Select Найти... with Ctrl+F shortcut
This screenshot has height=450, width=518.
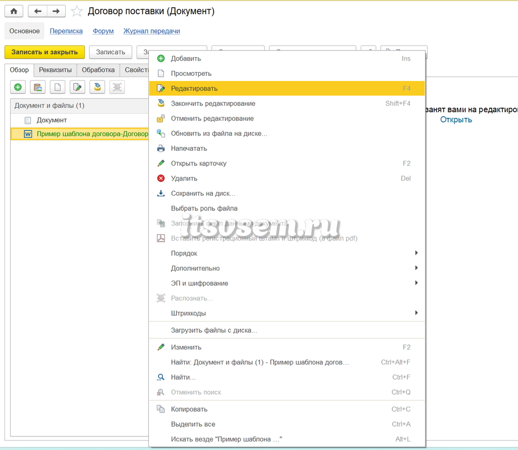click(287, 377)
